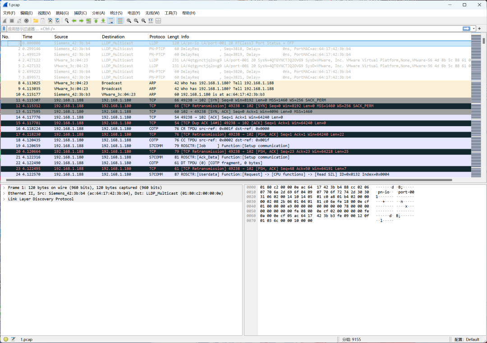The width and height of the screenshot is (487, 343).
Task: Click the start capture shark fin icon
Action: pos(5,21)
